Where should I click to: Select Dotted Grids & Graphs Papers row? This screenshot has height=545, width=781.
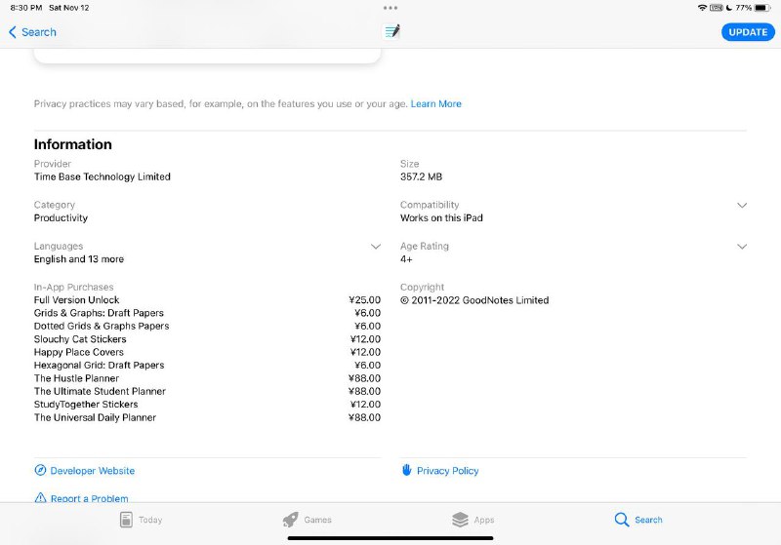click(207, 326)
